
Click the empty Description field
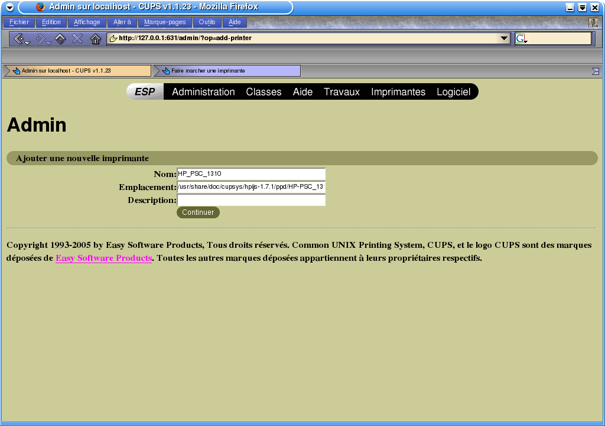pyautogui.click(x=251, y=200)
